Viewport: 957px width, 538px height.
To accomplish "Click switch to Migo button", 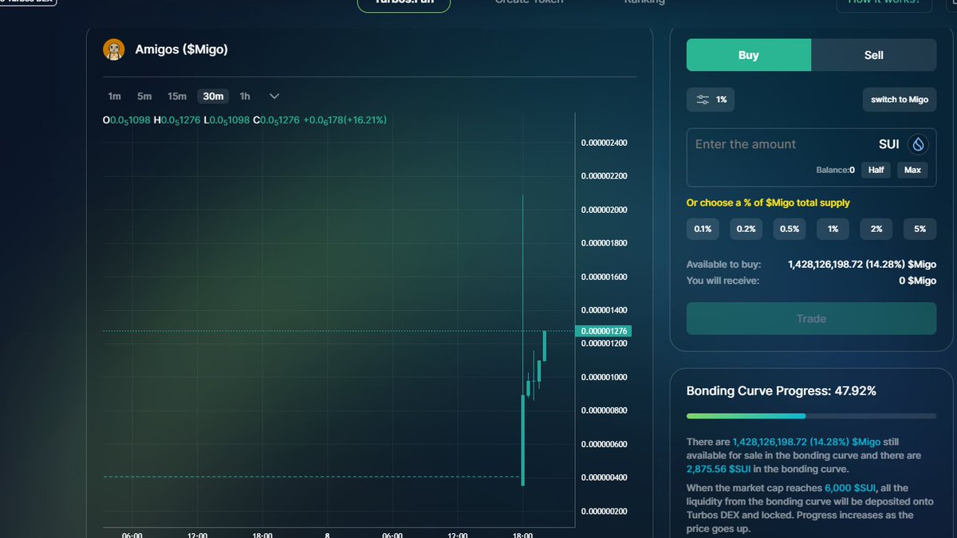I will click(x=900, y=100).
